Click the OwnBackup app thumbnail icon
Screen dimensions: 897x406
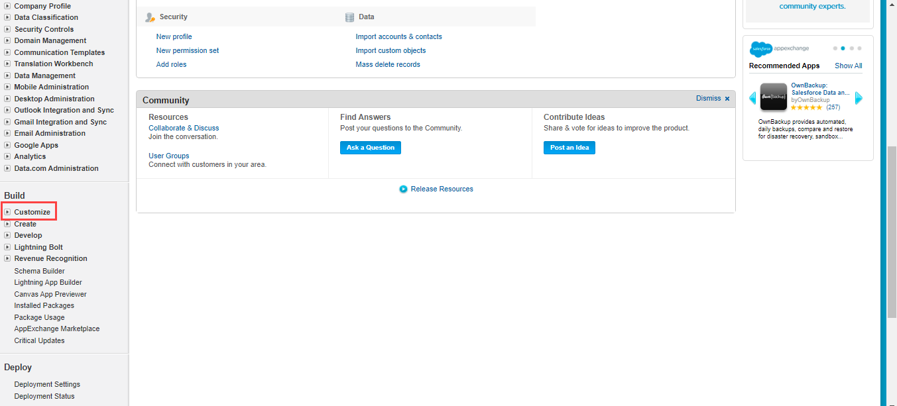click(773, 97)
